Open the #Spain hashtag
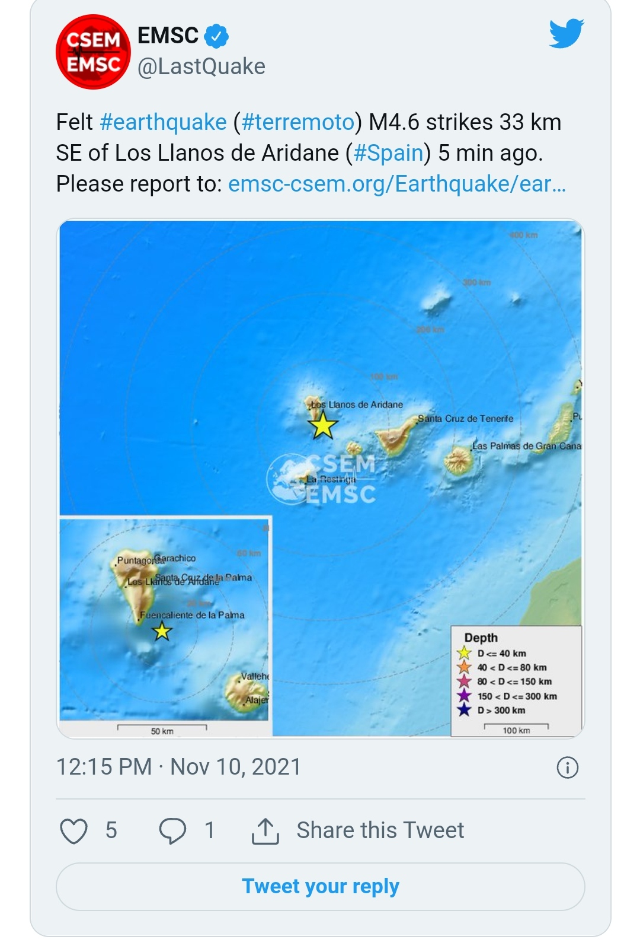 (388, 153)
